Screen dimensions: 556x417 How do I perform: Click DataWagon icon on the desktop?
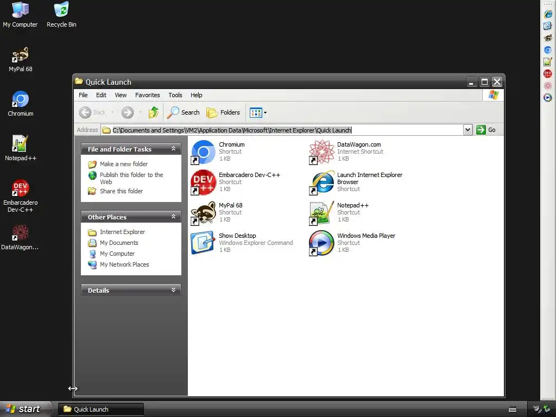coord(20,238)
